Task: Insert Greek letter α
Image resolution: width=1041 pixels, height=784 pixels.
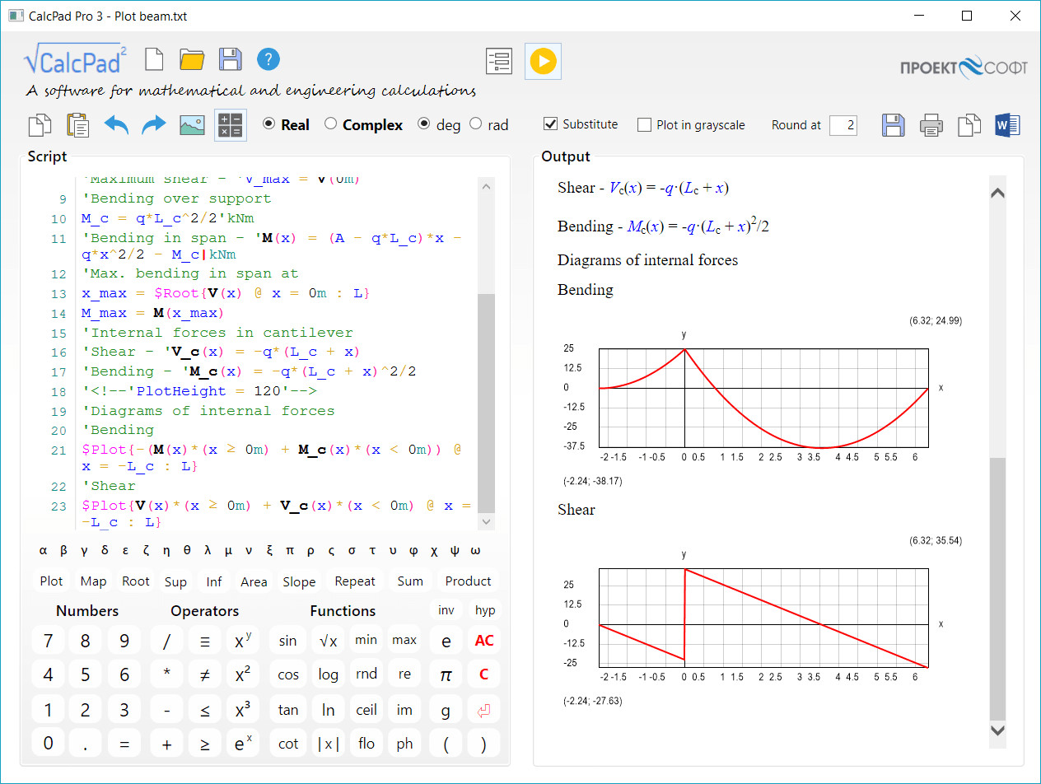Action: tap(43, 551)
